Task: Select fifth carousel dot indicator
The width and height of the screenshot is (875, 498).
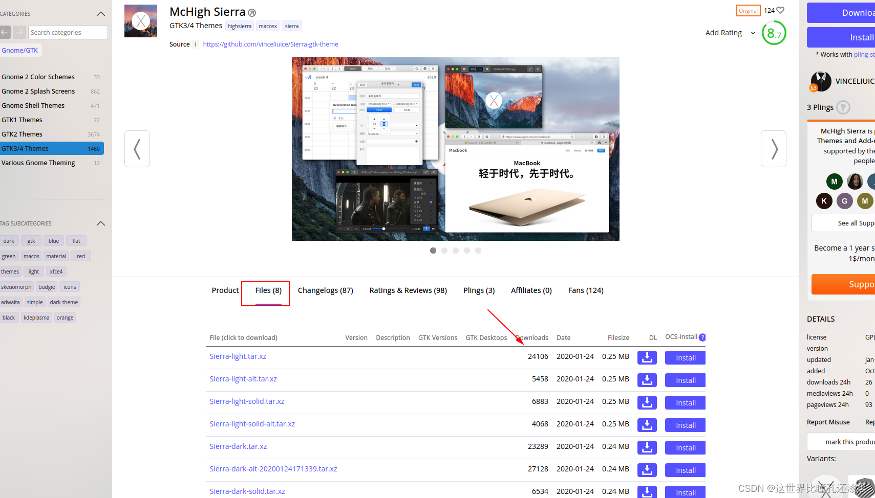Action: (478, 251)
